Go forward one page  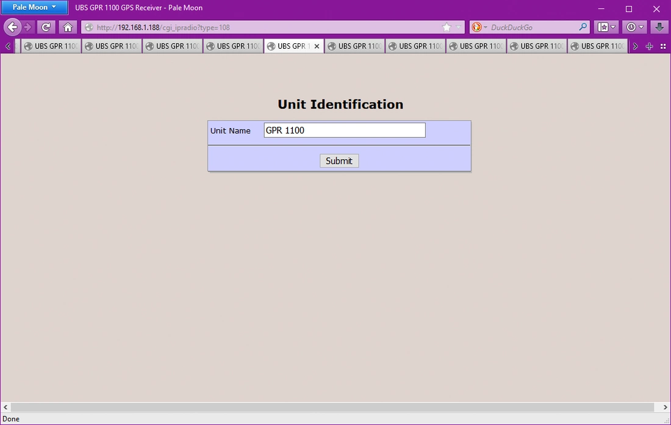[28, 27]
